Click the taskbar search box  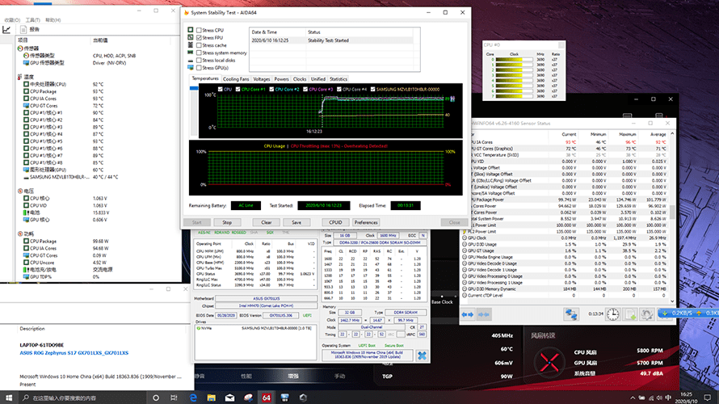pos(82,398)
